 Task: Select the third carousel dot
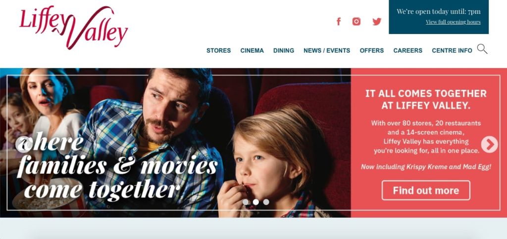[266, 202]
